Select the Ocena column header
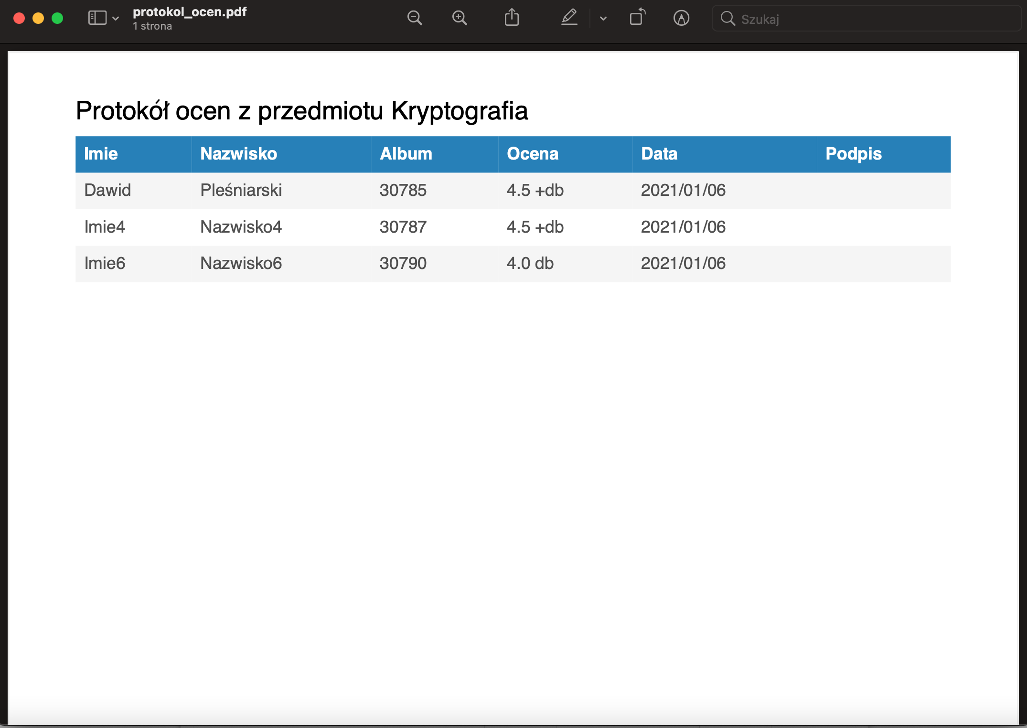The height and width of the screenshot is (728, 1027). (x=532, y=154)
